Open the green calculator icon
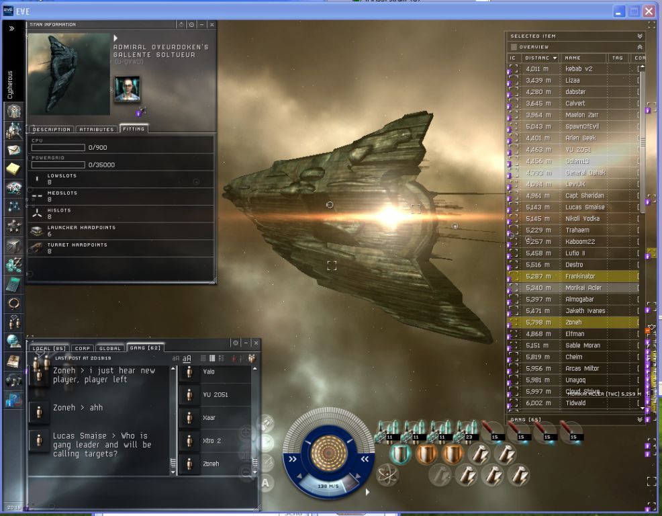 [x=14, y=284]
